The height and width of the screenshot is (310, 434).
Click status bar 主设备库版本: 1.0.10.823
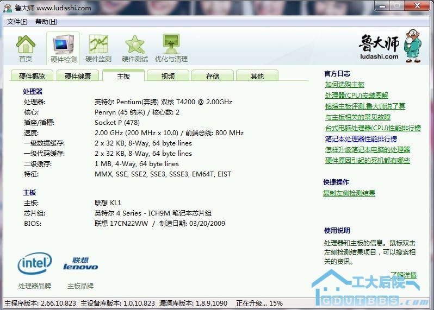click(x=117, y=303)
